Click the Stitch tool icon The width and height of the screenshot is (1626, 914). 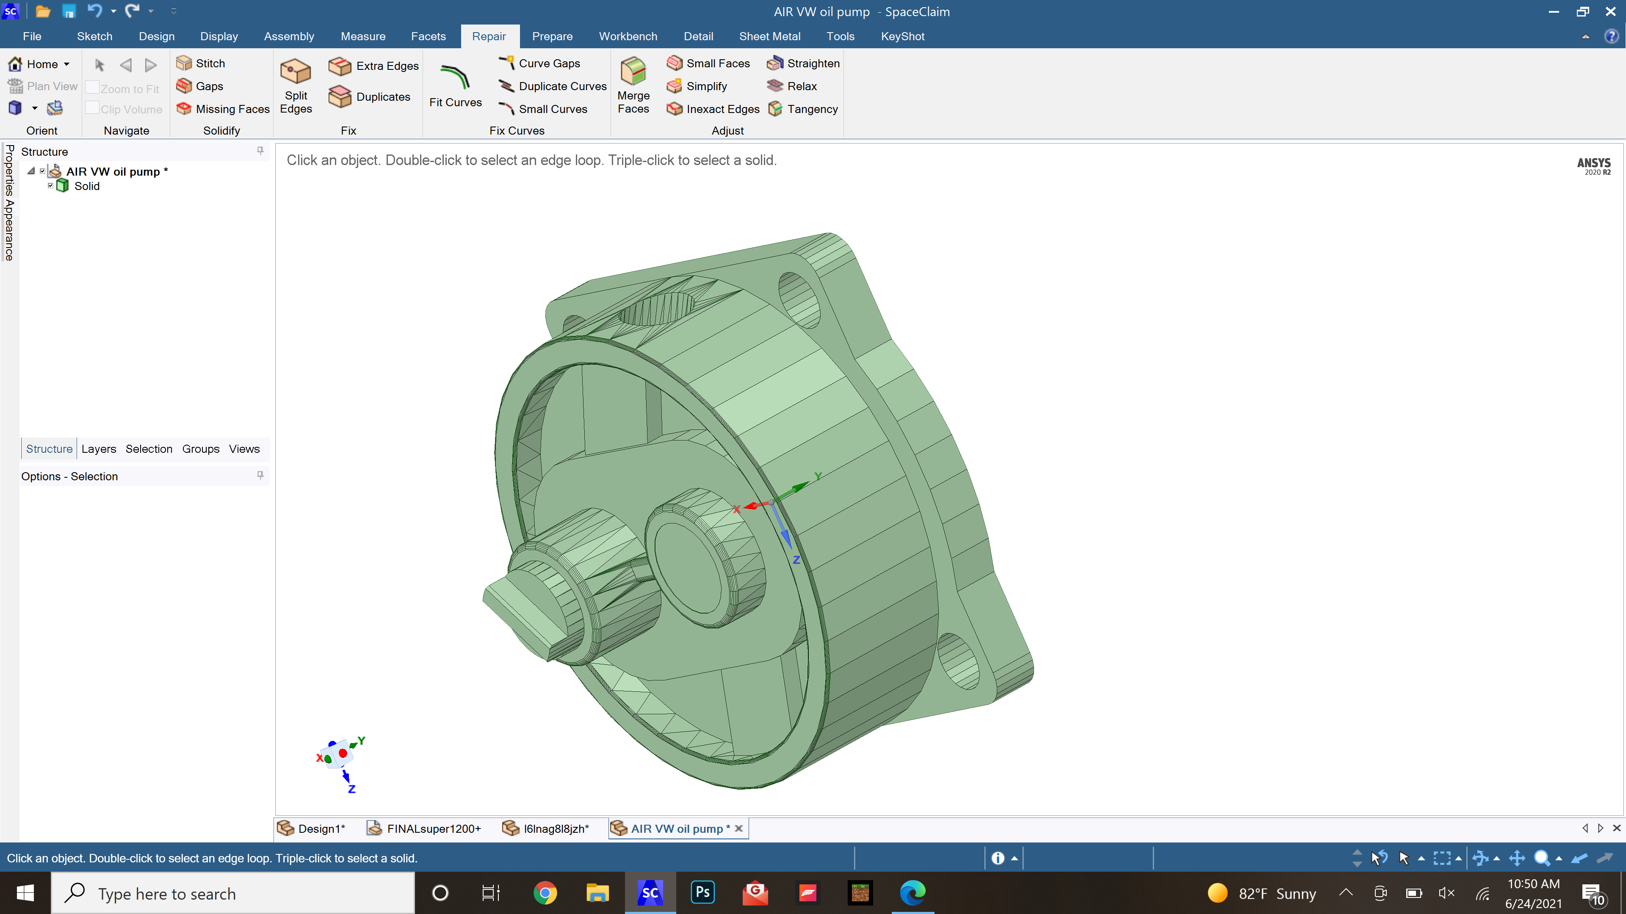(x=184, y=63)
